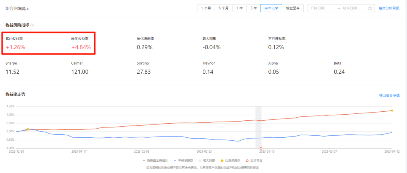
Task: Toggle the 中债总指数 series in legend
Action: tap(184, 160)
